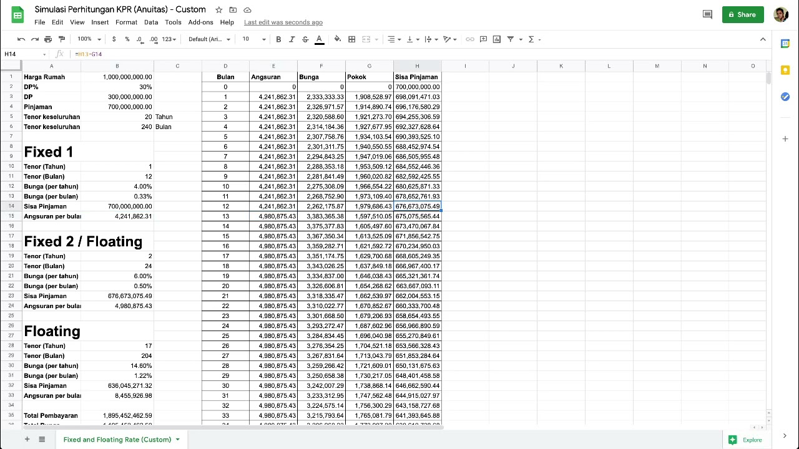Open sheet tab options arrow
799x449 pixels.
point(177,440)
